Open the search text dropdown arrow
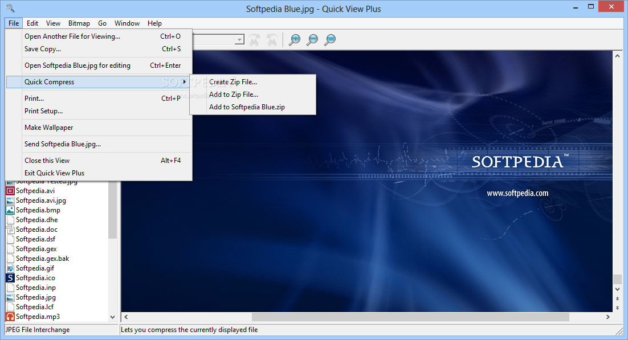Viewport: 628px width, 340px height. pos(239,40)
